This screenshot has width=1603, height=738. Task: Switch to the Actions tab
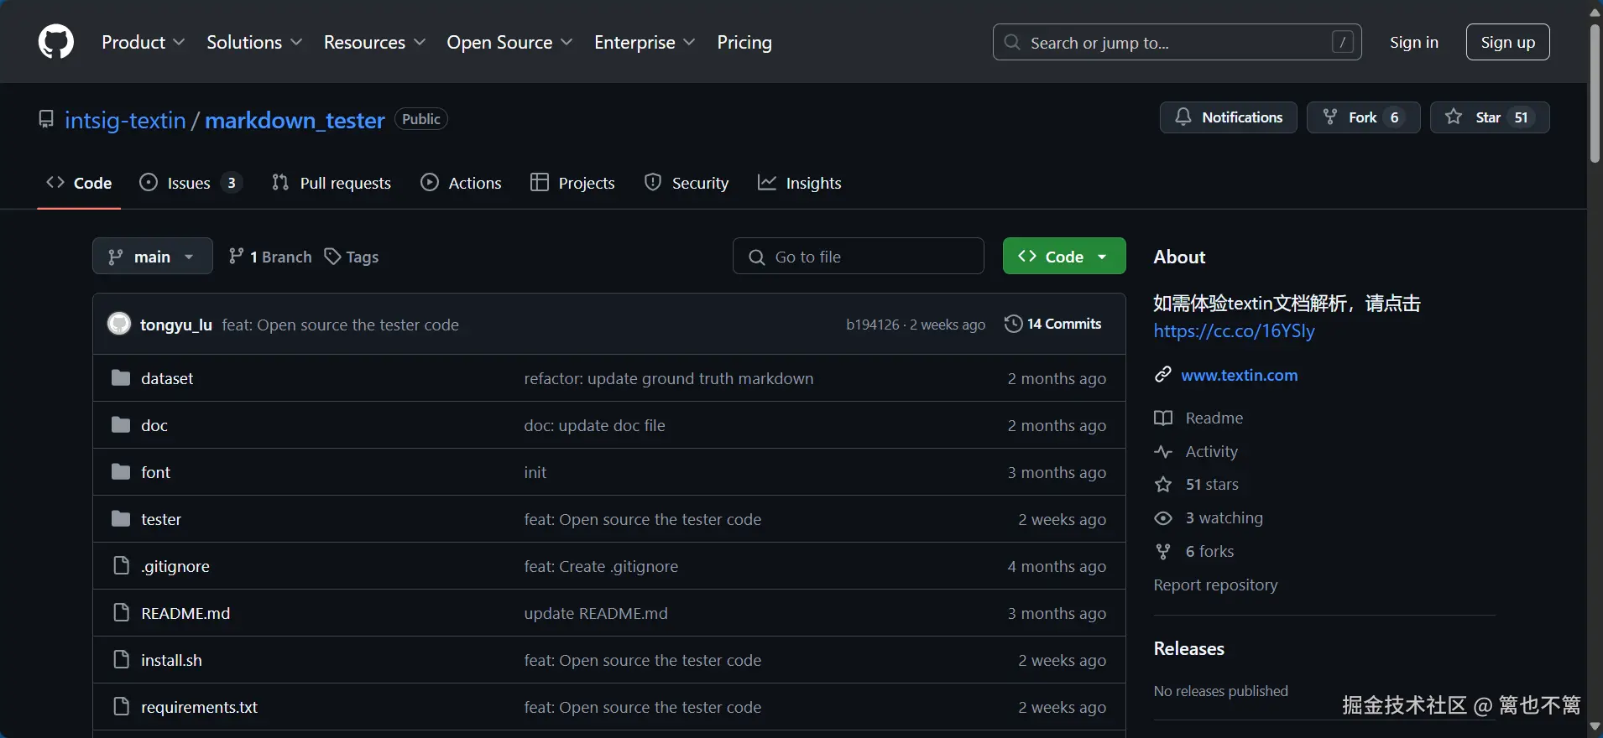click(x=461, y=183)
